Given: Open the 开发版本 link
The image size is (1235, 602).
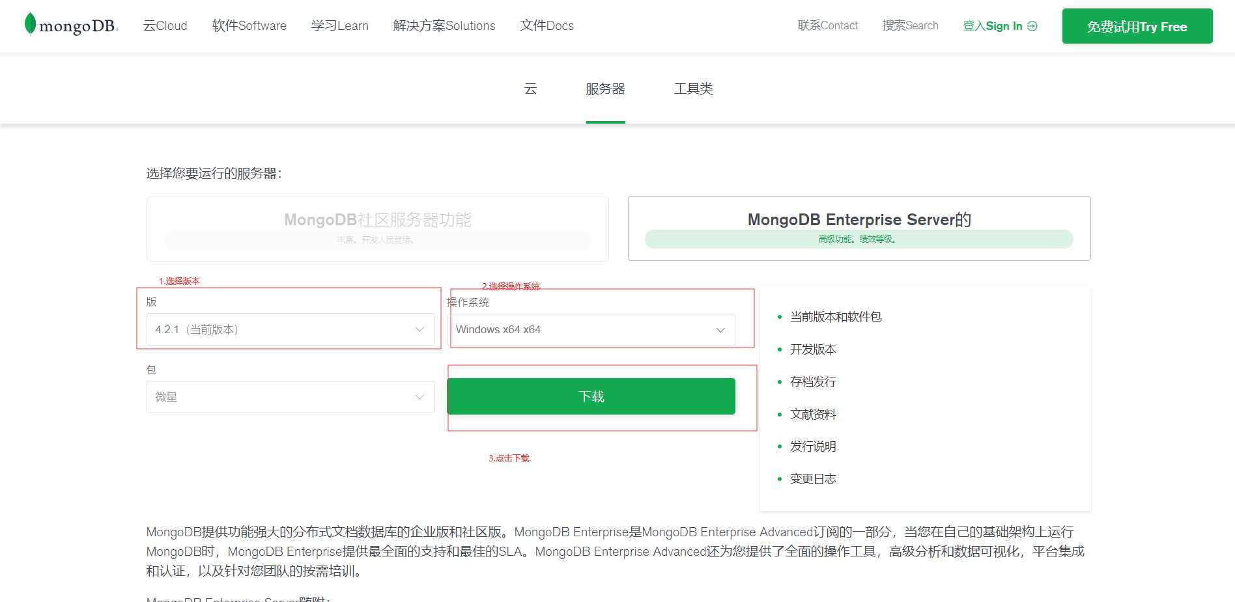Looking at the screenshot, I should click(813, 349).
